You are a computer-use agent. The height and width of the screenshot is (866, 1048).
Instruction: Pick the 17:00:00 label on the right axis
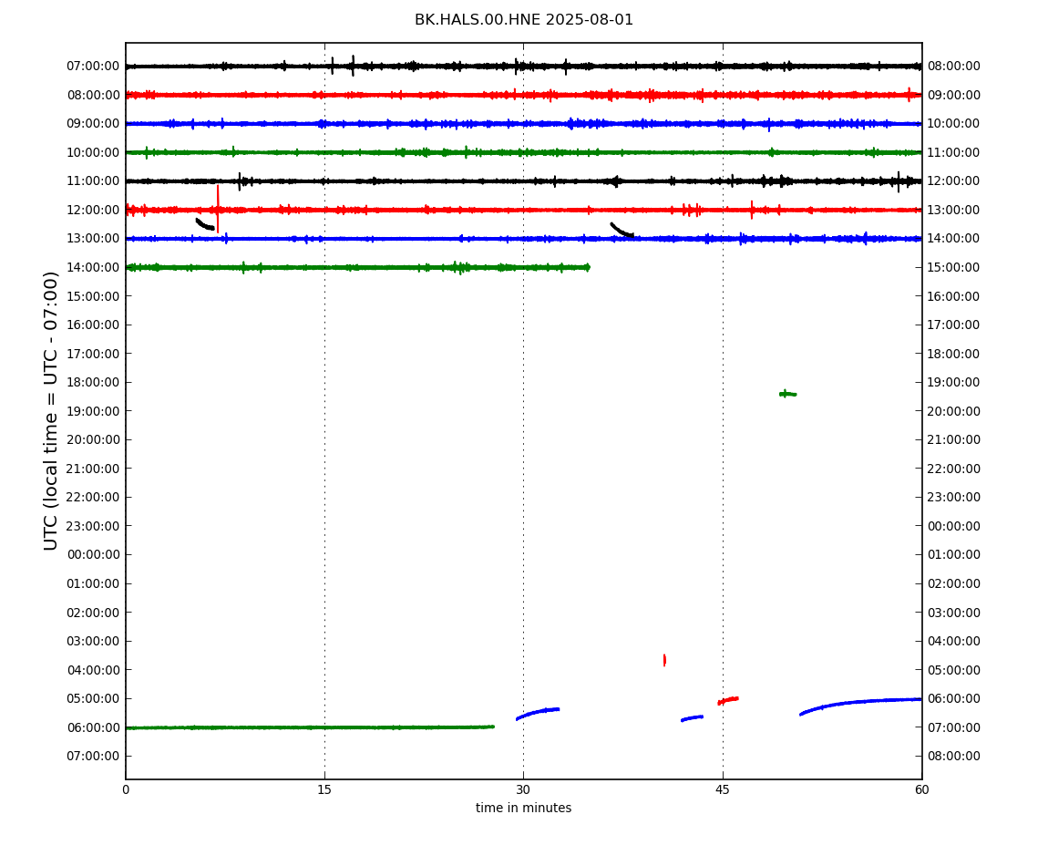[954, 325]
